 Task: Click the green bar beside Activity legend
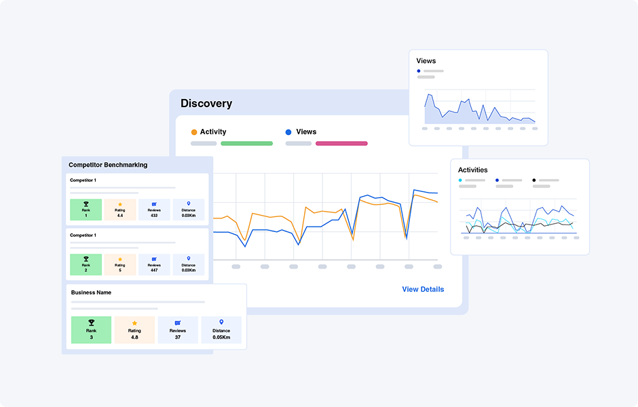point(246,144)
